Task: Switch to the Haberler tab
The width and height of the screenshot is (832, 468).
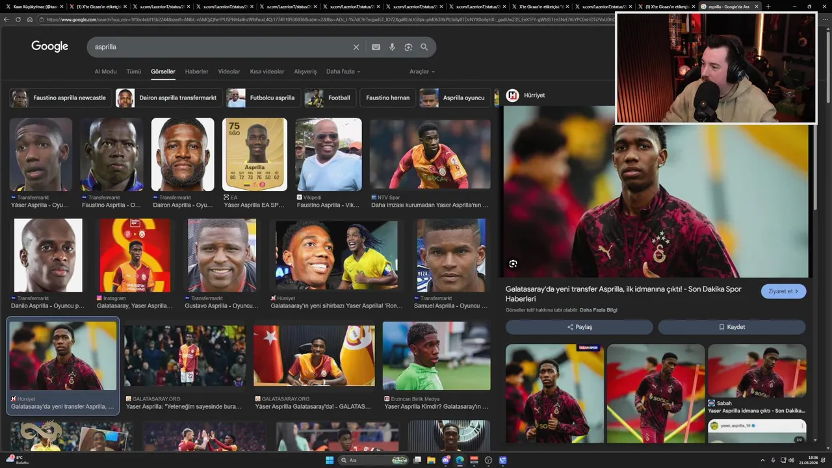Action: (196, 71)
